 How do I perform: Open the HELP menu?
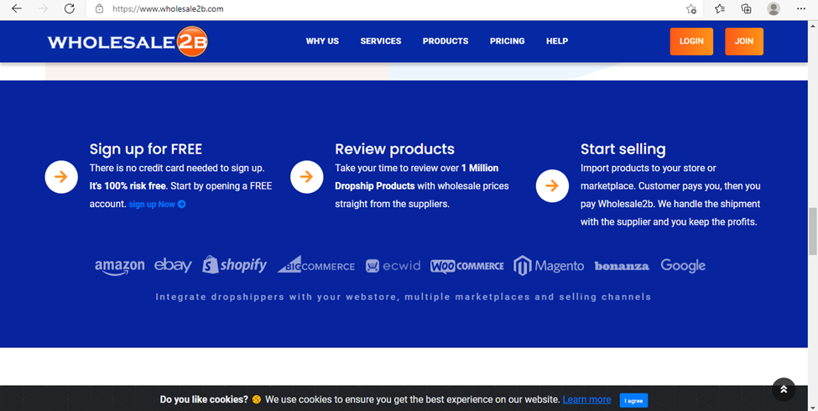[557, 41]
